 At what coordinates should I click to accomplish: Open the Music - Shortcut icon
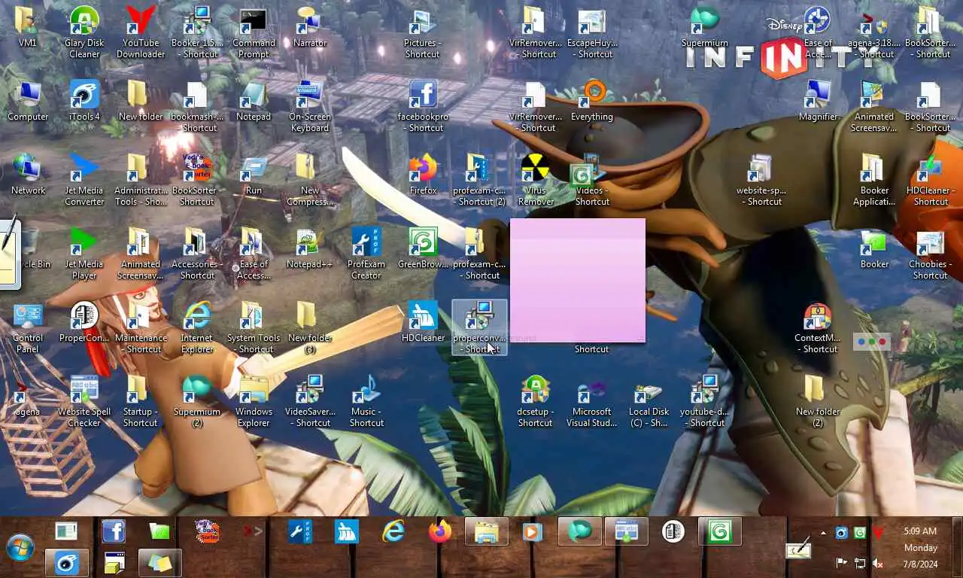(366, 401)
